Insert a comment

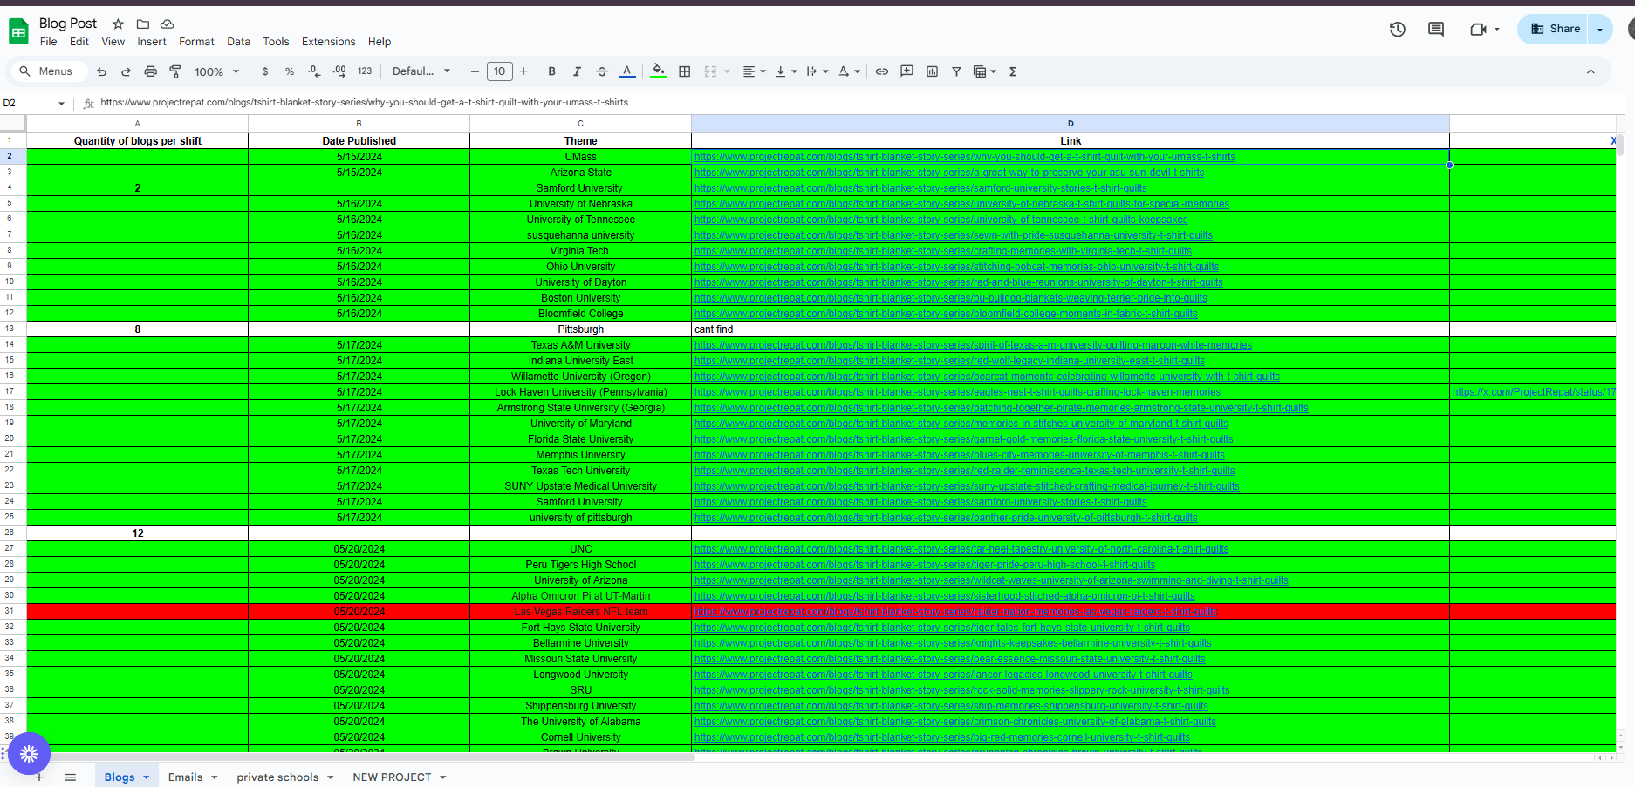point(907,71)
